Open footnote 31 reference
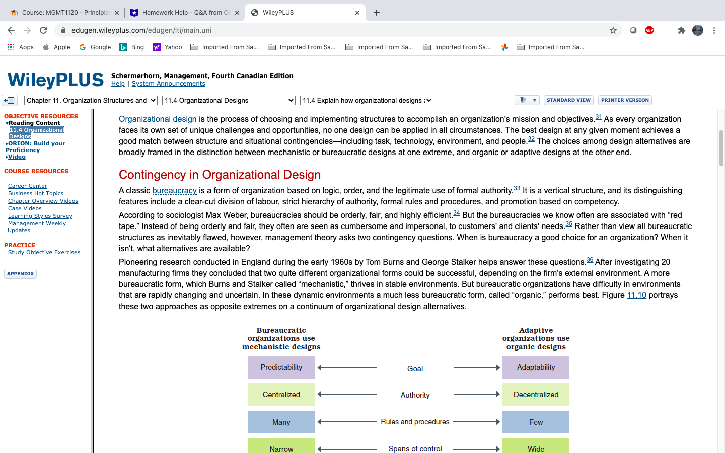725x453 pixels. [599, 117]
